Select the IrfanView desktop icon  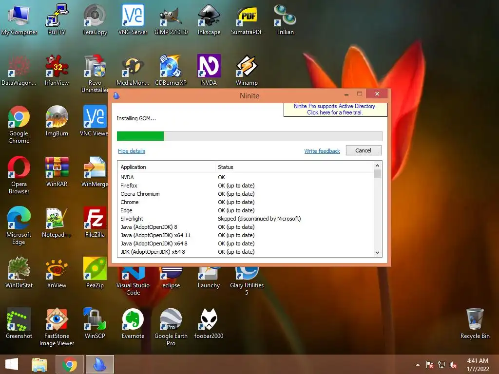(x=57, y=70)
